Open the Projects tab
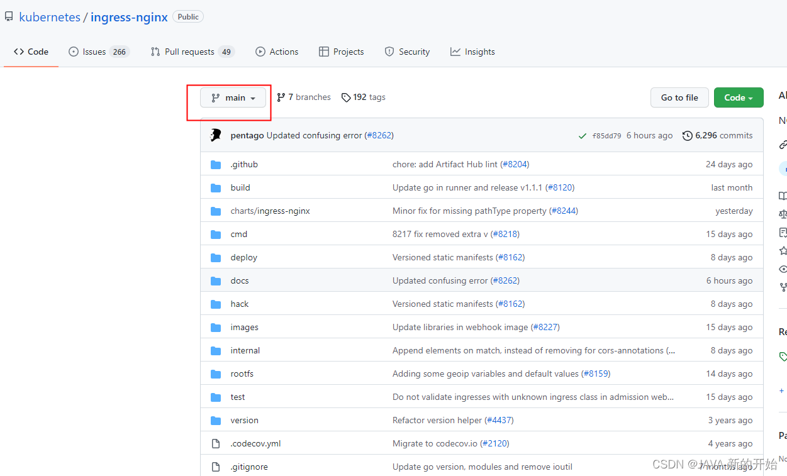The height and width of the screenshot is (476, 787). [x=342, y=52]
